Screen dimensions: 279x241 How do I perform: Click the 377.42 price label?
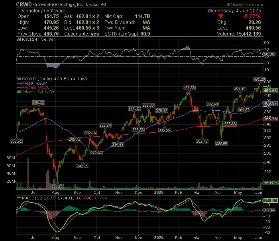(134, 108)
